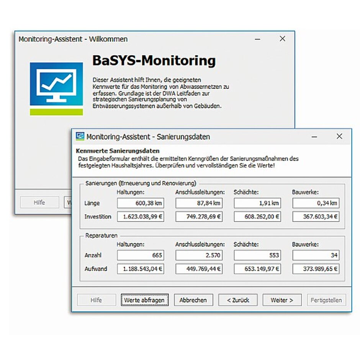Viewport: 360px width, 343px height.
Task: Select the Anschlussleitungen Anzahl field 2.570
Action: point(199,255)
